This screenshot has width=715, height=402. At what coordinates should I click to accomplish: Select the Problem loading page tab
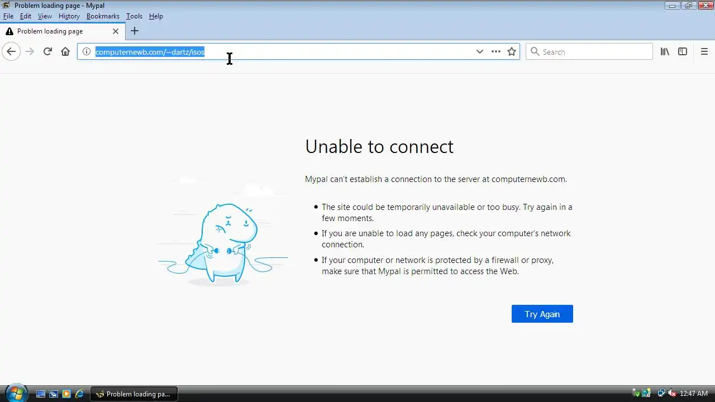(63, 31)
